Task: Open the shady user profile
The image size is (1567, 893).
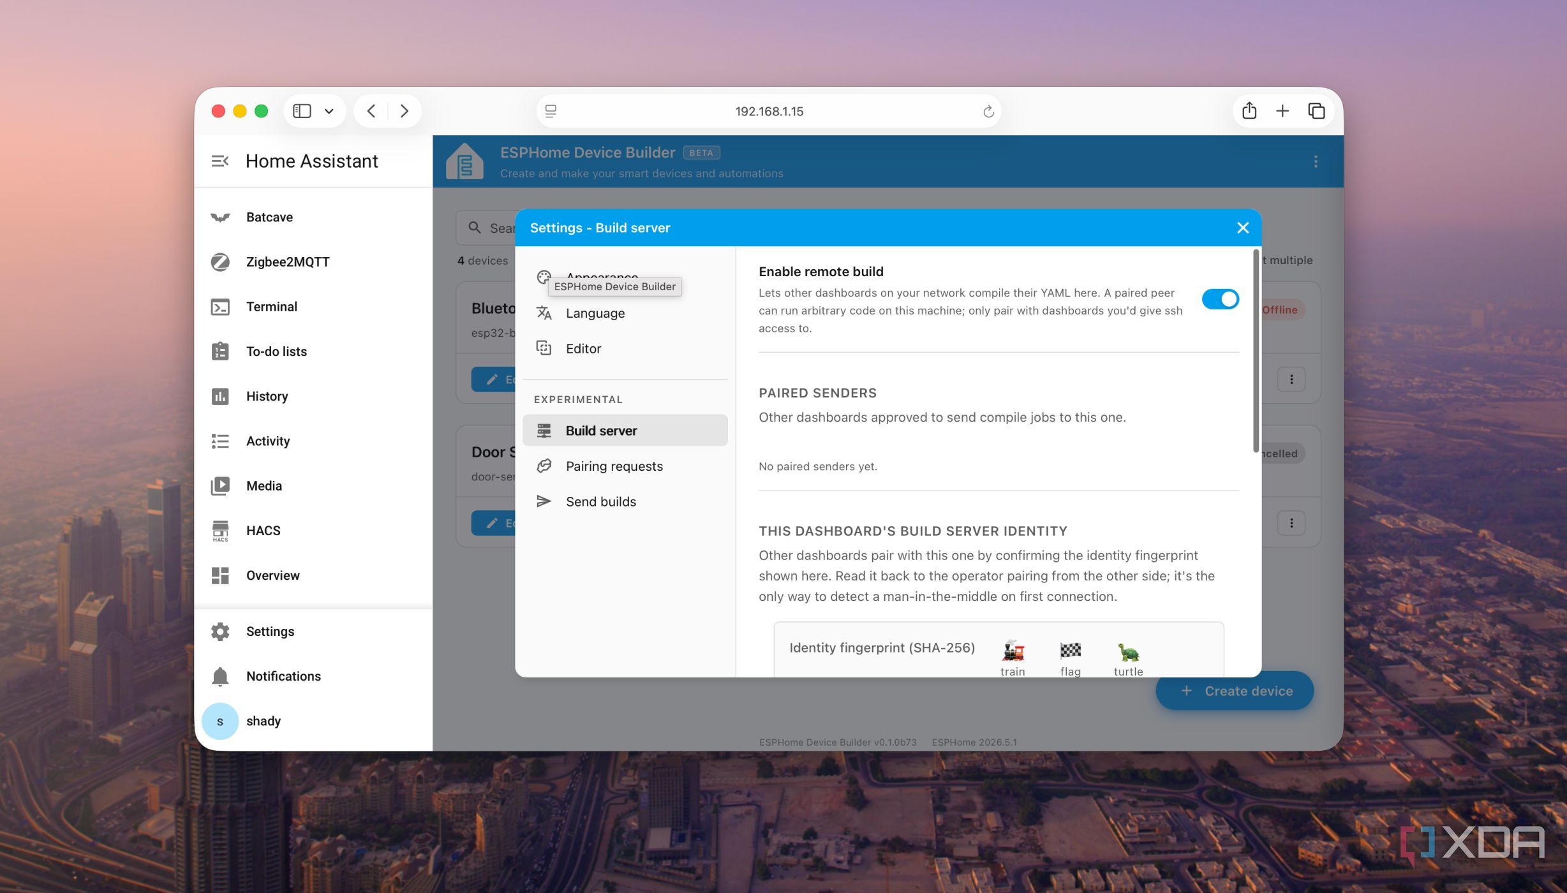Action: (x=313, y=721)
